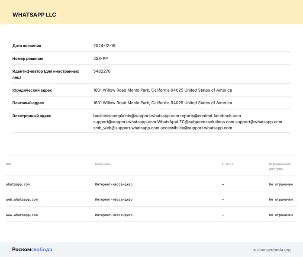Click Не ограничен status for web.whatsapp.com
303x257 pixels.
280,199
